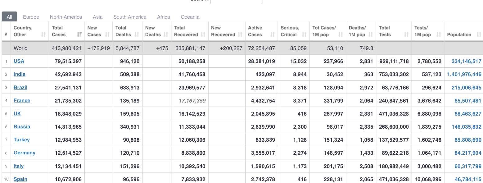This screenshot has width=483, height=183.
Task: Select France total recovered 17,167,359
Action: (x=192, y=101)
